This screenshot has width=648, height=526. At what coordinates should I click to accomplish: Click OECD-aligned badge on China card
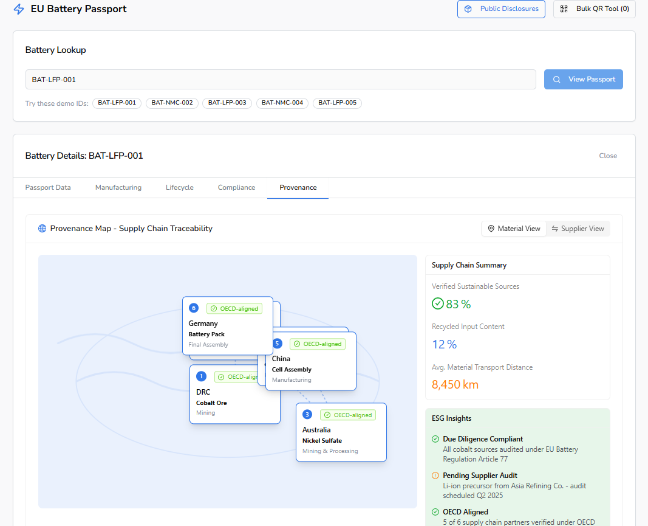[318, 344]
